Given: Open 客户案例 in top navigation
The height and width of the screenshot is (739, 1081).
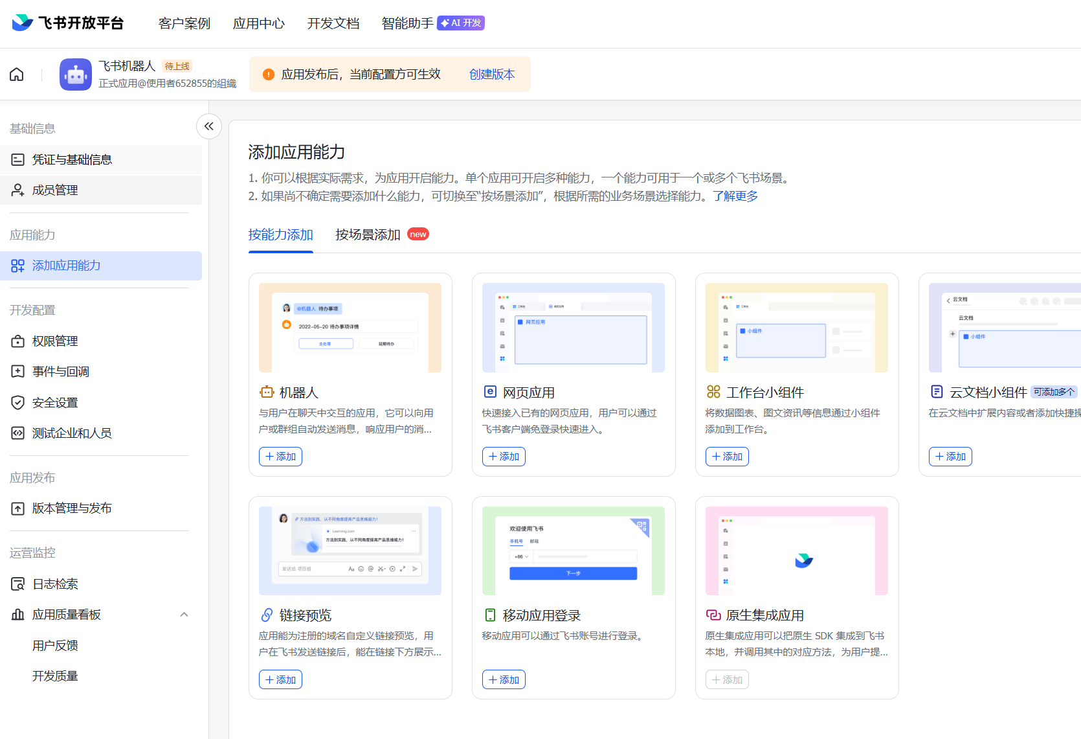Looking at the screenshot, I should point(184,23).
